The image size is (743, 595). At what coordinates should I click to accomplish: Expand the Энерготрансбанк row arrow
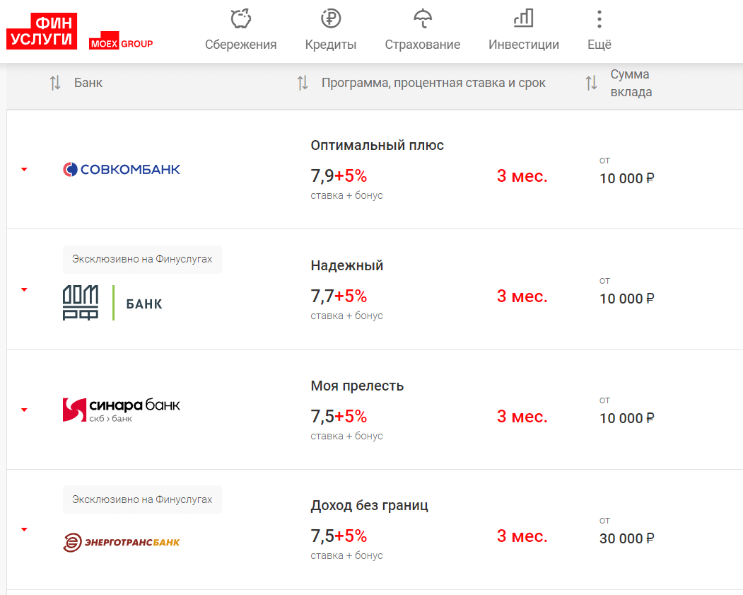coord(24,530)
